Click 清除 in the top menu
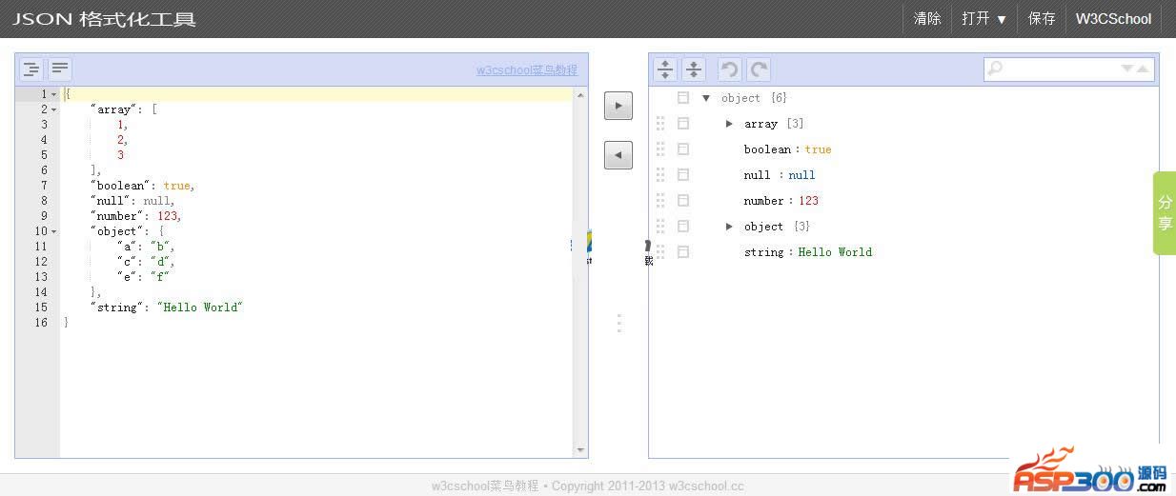1176x496 pixels. (926, 19)
